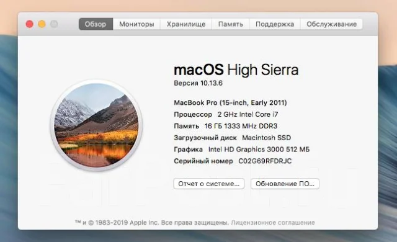Go to the Поддержка tab
Viewport: 397px width, 242px height.
(275, 24)
